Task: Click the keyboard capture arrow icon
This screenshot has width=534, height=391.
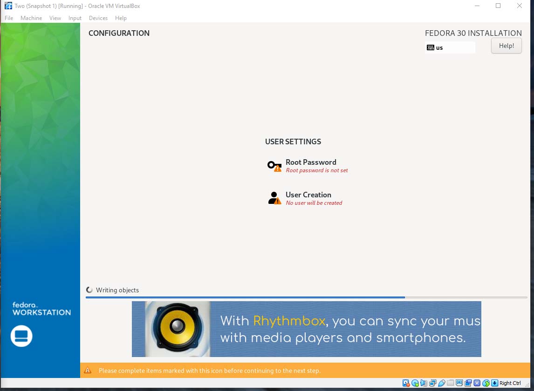Action: pos(494,383)
